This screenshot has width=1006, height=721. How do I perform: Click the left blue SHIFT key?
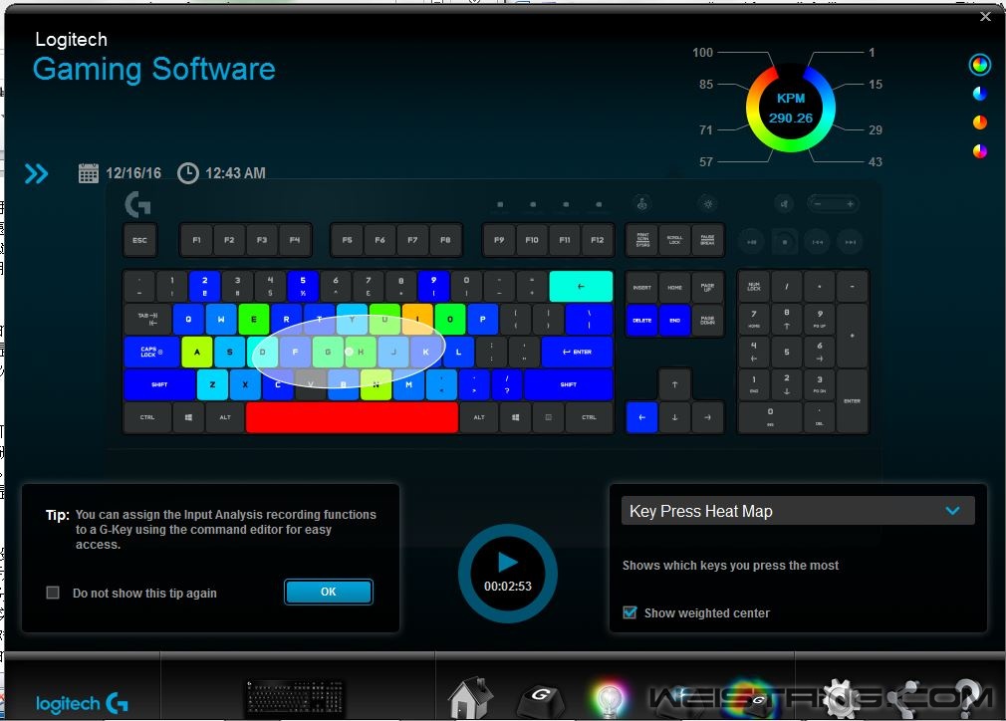coord(159,384)
